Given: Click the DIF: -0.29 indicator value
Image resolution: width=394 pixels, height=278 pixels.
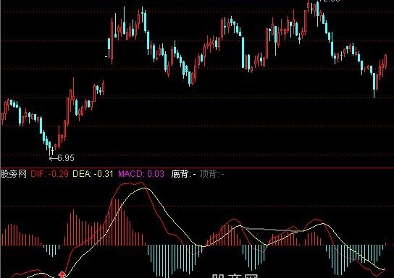Looking at the screenshot, I should [x=49, y=174].
